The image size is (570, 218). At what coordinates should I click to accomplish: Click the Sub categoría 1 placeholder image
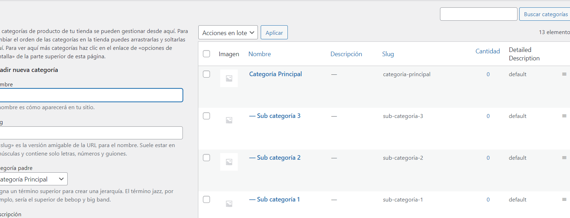pos(229,204)
